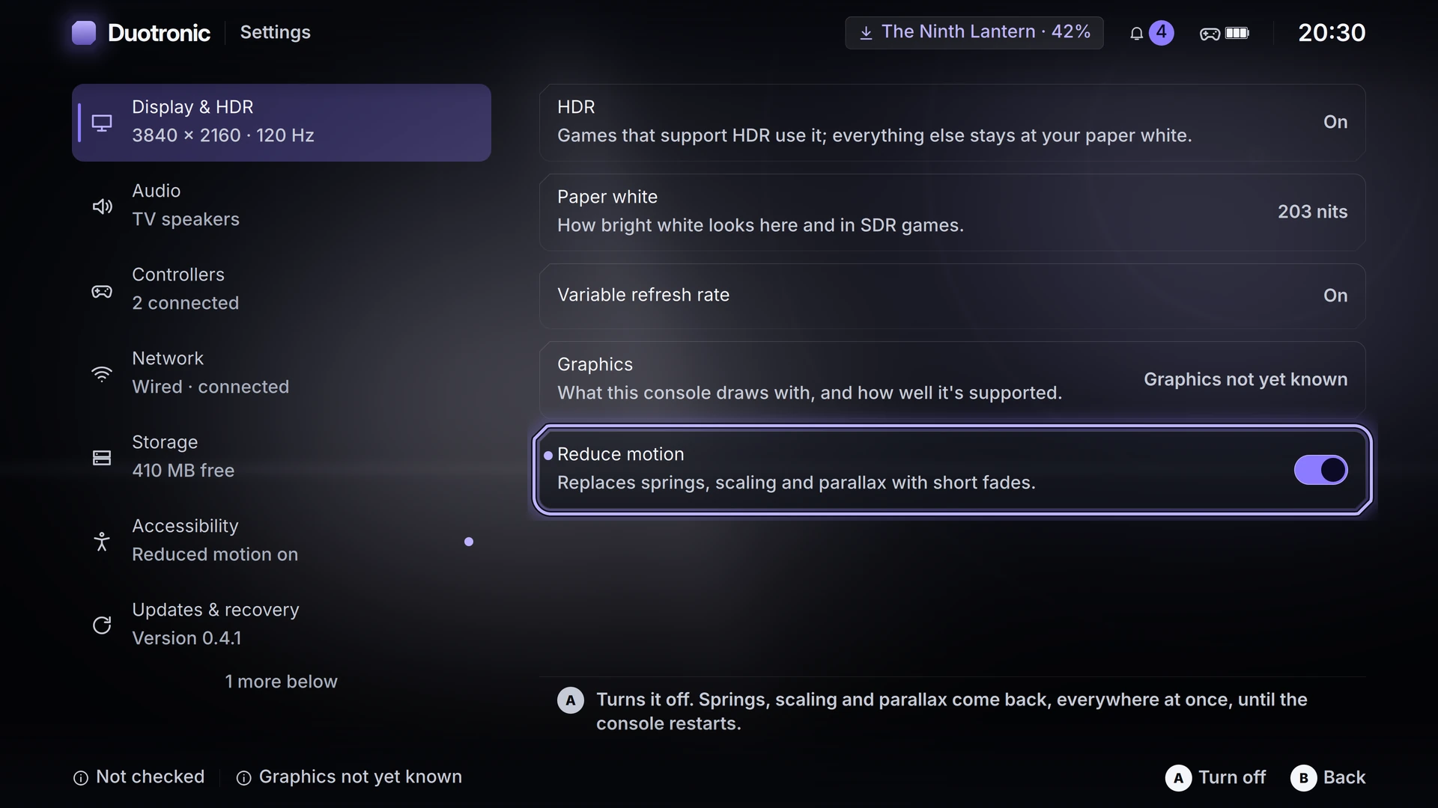Select the Accessibility person icon
The width and height of the screenshot is (1438, 808).
[102, 542]
